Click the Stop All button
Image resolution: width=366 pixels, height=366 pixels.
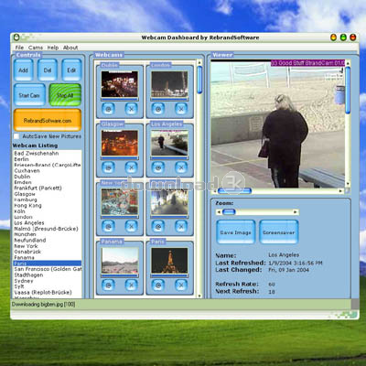pyautogui.click(x=65, y=95)
